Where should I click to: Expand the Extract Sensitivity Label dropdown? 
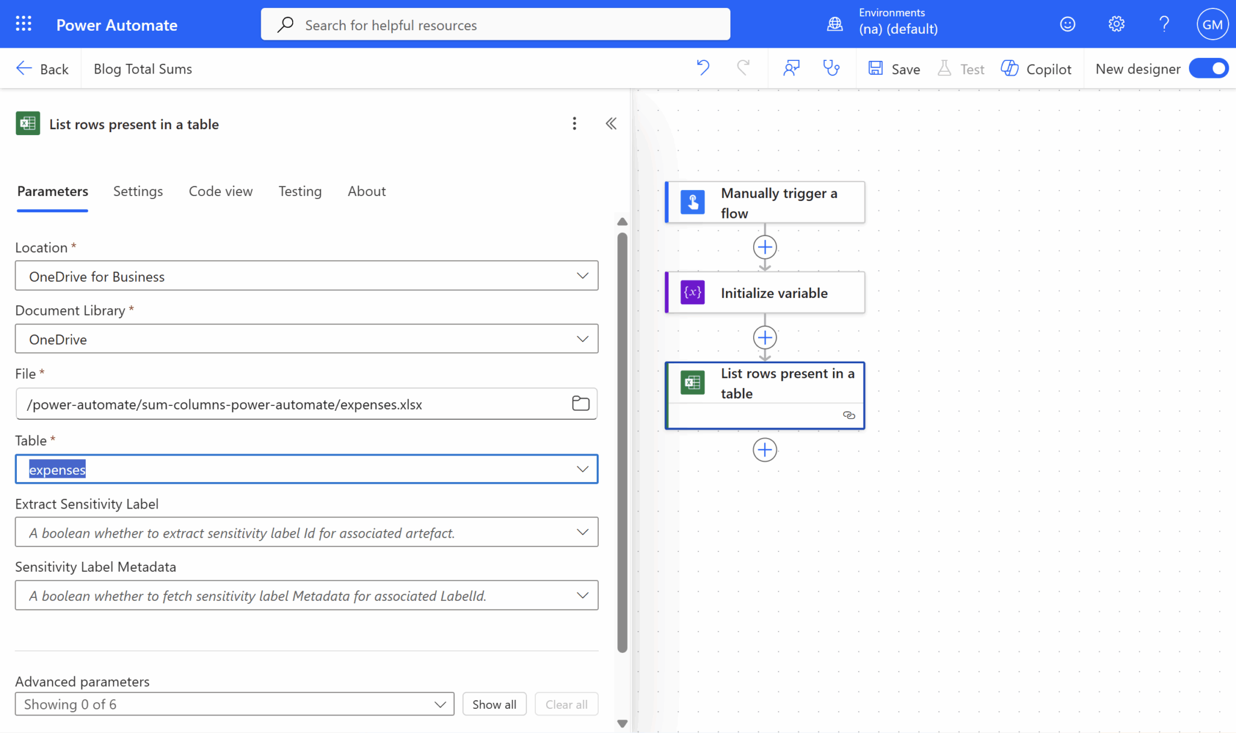click(582, 532)
